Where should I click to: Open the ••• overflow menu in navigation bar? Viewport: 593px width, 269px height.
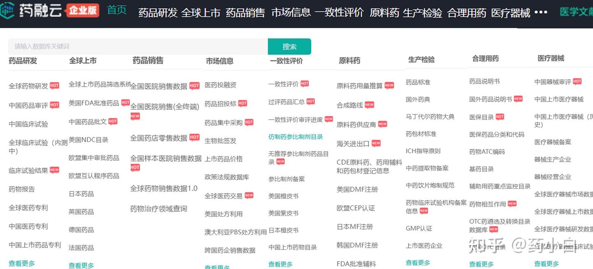[x=541, y=12]
